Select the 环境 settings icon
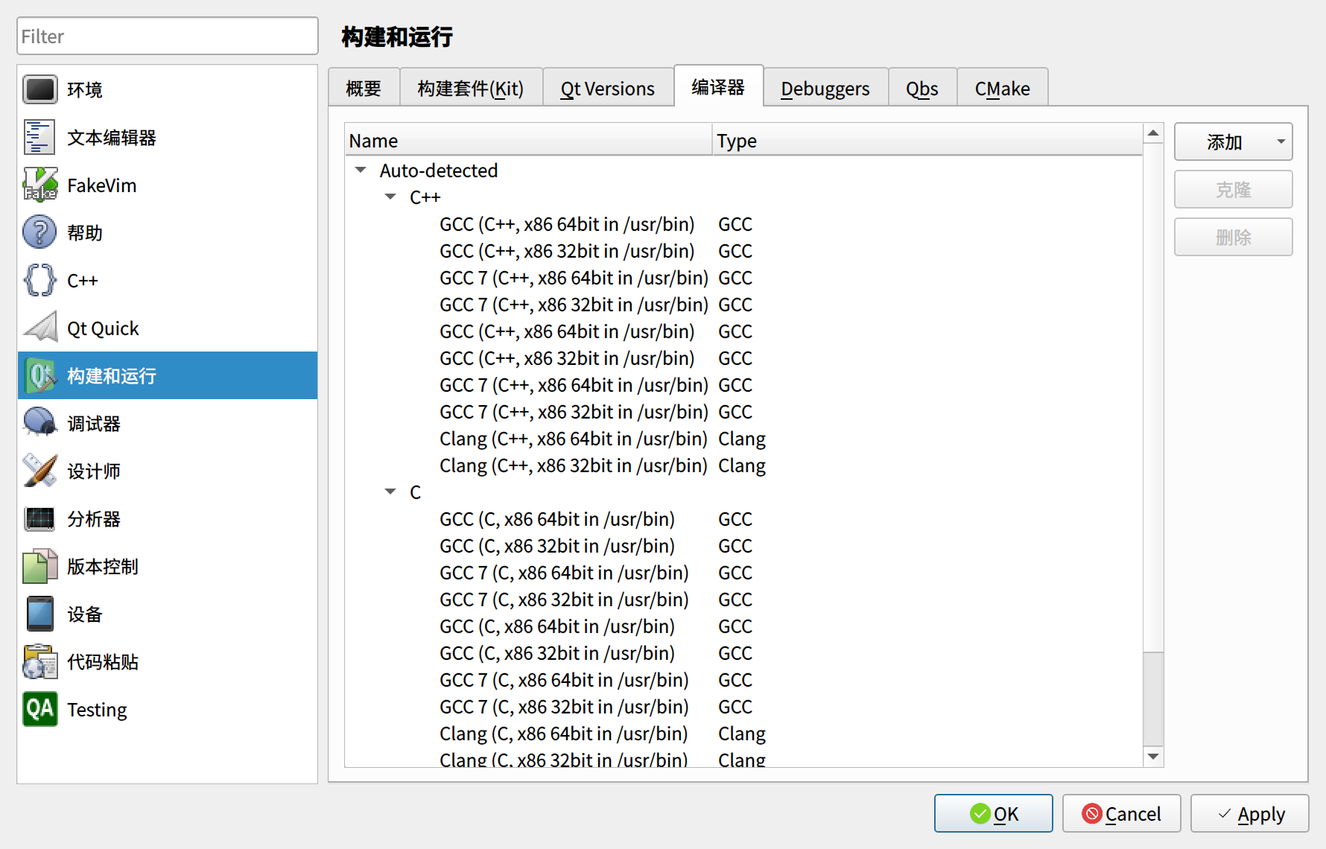The image size is (1326, 849). [x=39, y=89]
